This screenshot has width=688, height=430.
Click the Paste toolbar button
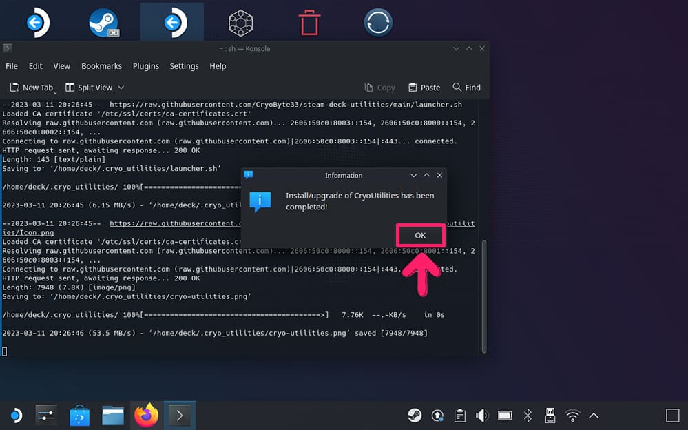tap(424, 88)
